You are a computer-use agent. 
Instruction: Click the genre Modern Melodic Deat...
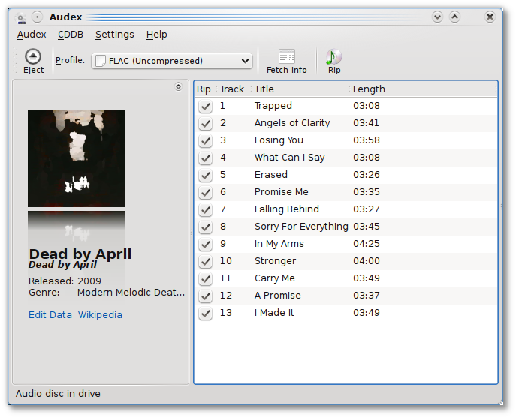(131, 293)
